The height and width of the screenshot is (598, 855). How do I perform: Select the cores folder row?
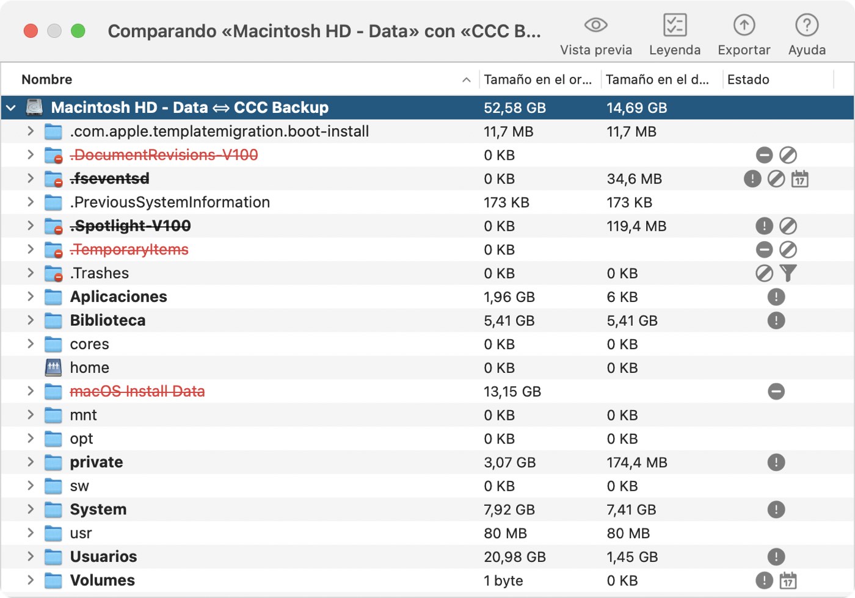(x=428, y=344)
